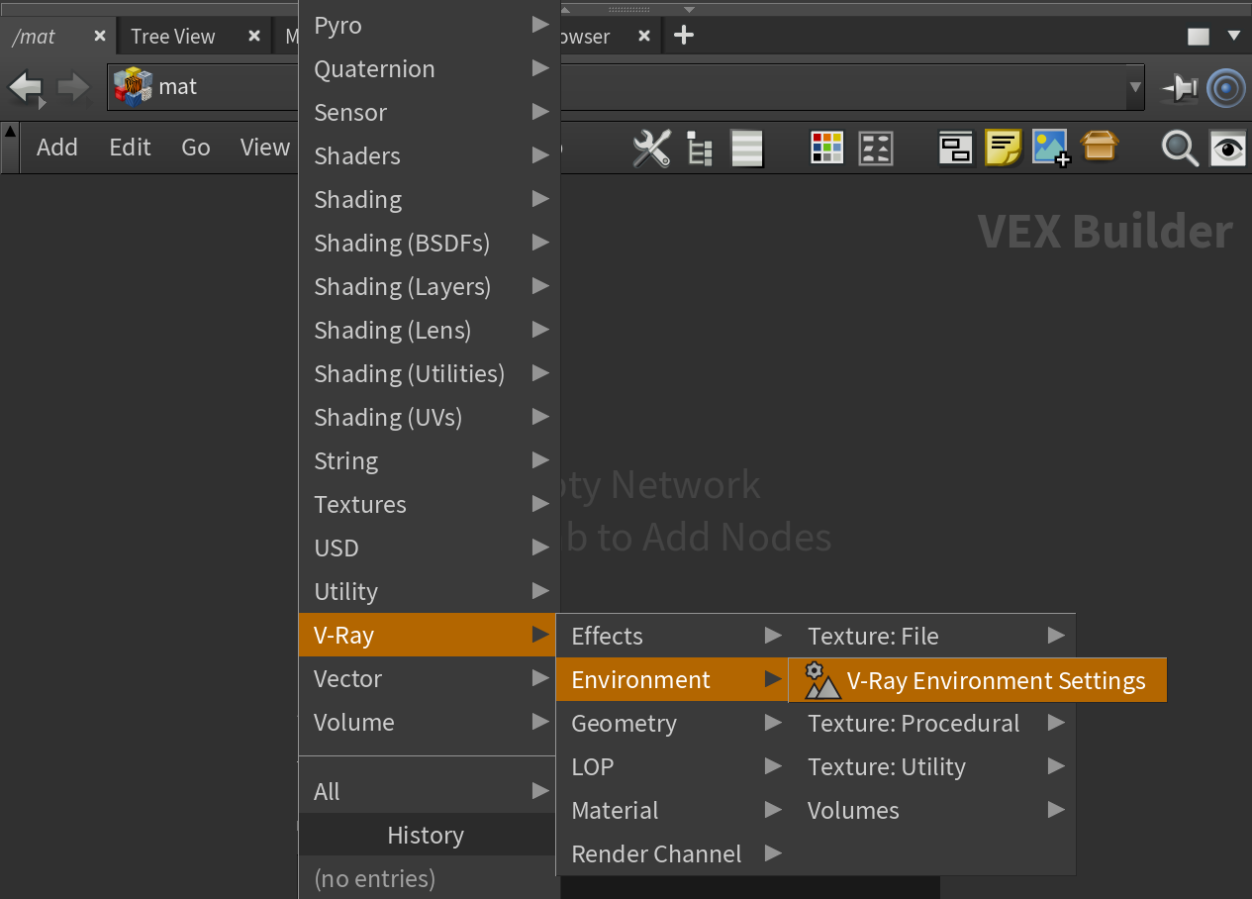Create a network box icon
The width and height of the screenshot is (1252, 899).
tap(955, 149)
